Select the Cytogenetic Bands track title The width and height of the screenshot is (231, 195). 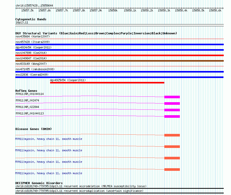click(31, 19)
